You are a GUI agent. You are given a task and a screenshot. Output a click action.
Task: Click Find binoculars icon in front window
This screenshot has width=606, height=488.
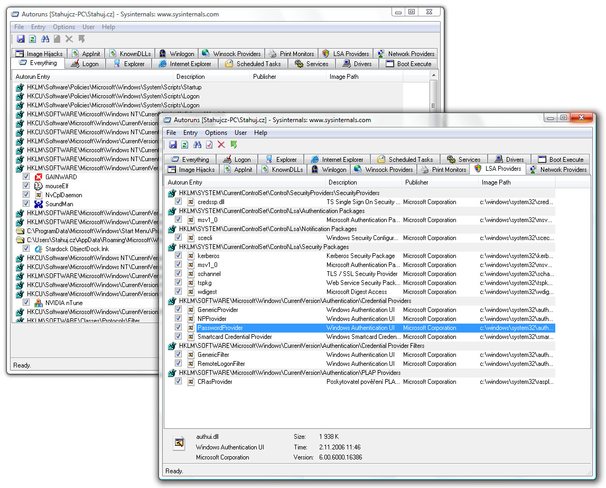pos(197,145)
